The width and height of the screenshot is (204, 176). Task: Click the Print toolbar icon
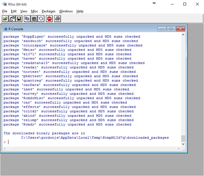tap(58, 19)
